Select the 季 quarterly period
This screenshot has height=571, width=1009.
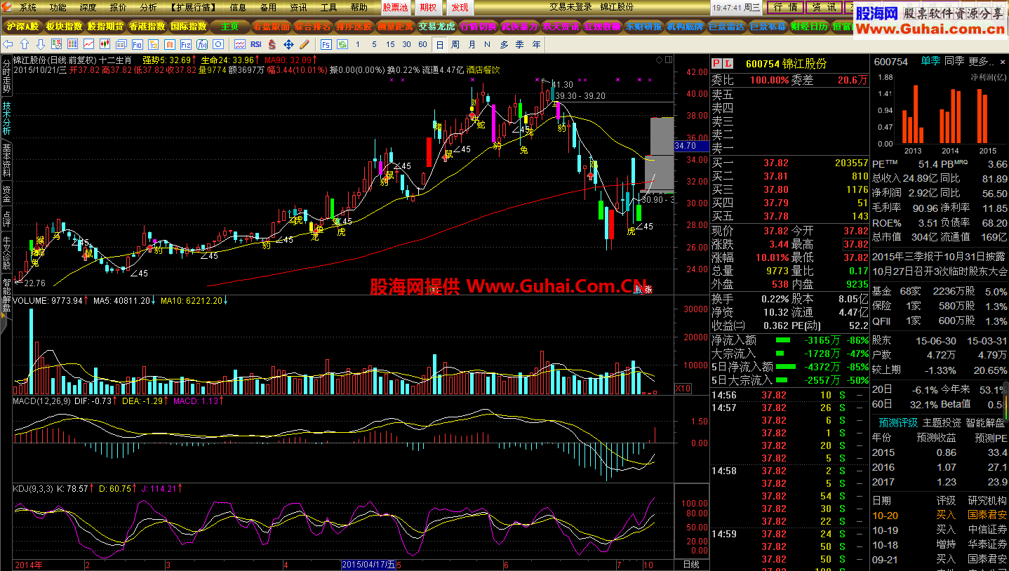[519, 44]
